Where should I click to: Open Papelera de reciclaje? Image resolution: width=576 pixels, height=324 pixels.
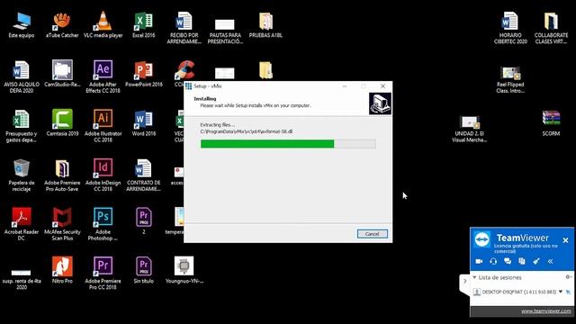point(22,175)
